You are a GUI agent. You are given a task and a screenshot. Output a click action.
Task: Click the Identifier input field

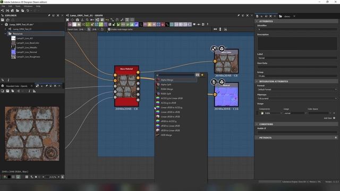point(297,29)
